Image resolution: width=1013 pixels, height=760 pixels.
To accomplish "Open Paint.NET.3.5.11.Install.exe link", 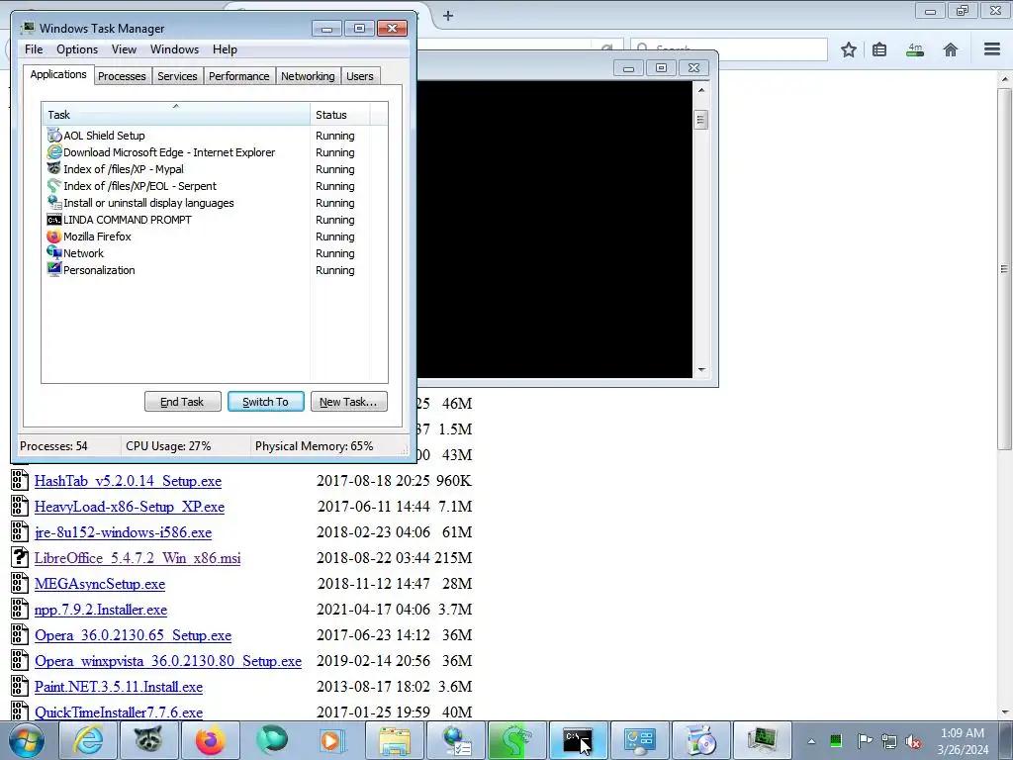I will [119, 687].
